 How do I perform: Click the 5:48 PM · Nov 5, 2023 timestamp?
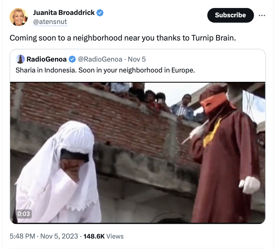coord(44,236)
